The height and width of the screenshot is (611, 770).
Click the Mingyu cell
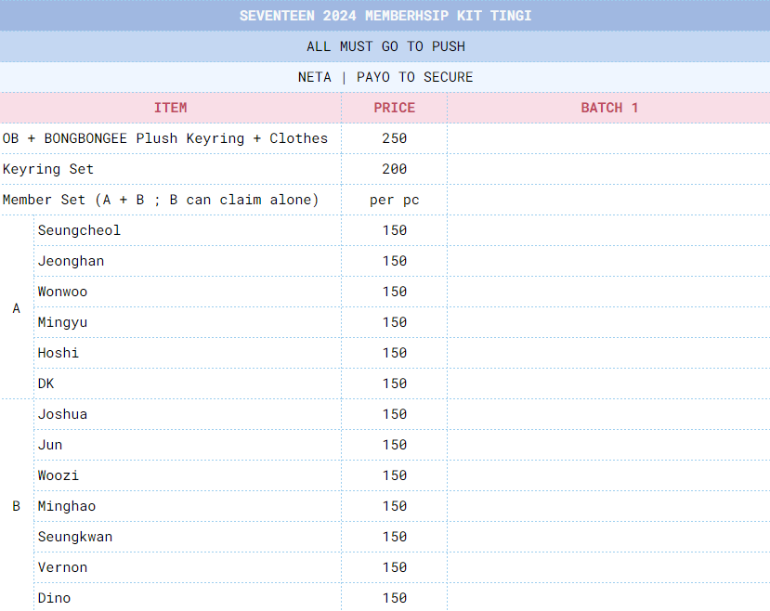(188, 322)
